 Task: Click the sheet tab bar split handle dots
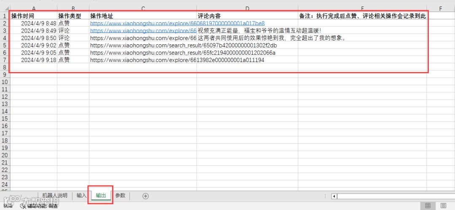click(325, 197)
